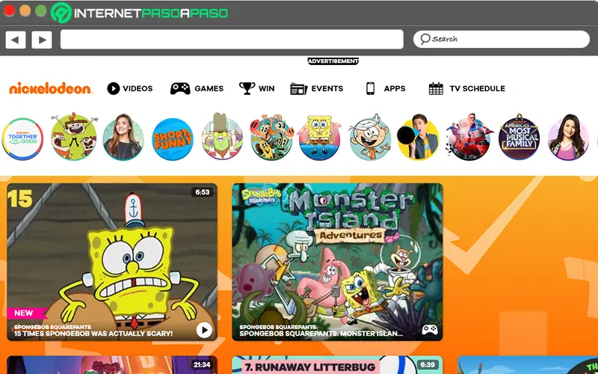Click the browser forward arrow button
The width and height of the screenshot is (598, 374).
42,40
